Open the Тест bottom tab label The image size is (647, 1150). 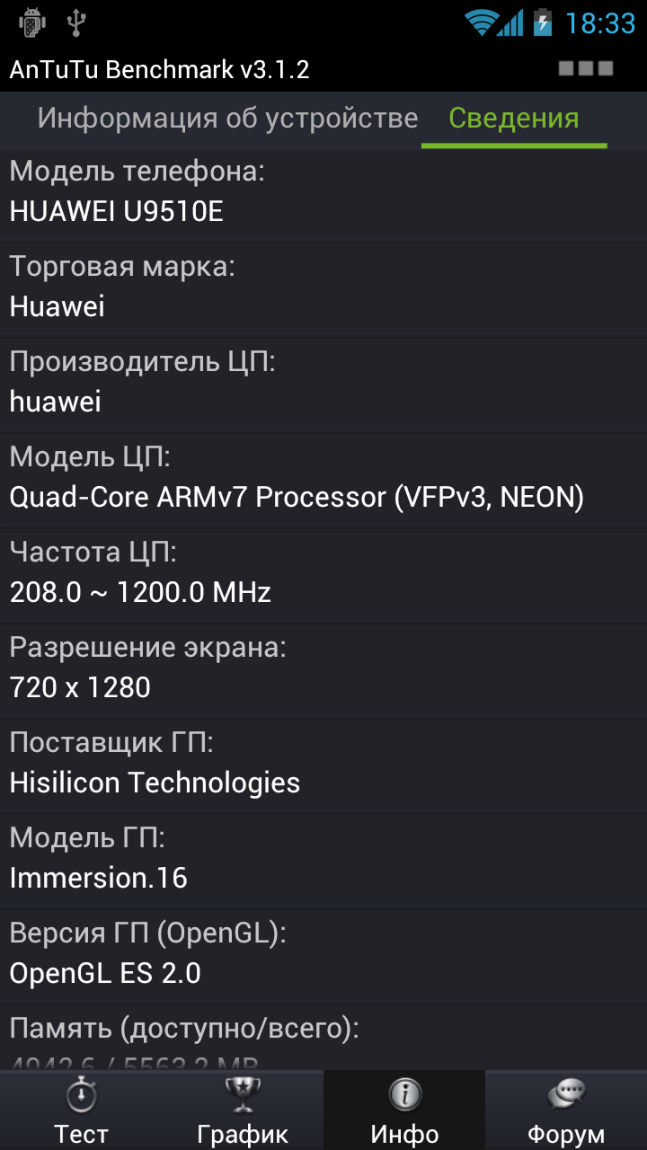click(x=81, y=1134)
